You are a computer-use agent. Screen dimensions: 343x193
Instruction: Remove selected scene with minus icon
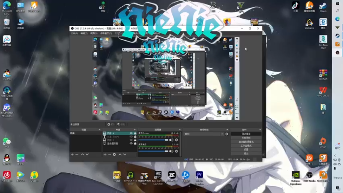(x=77, y=154)
